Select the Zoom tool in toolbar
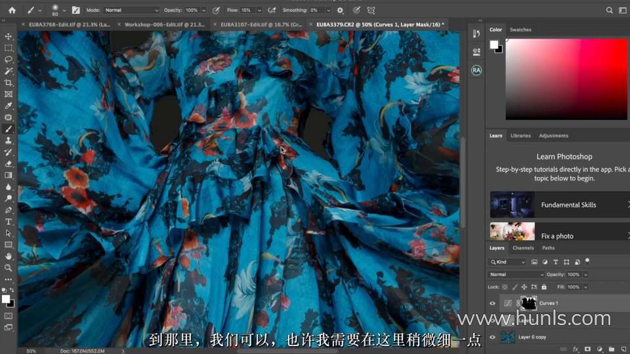Image resolution: width=630 pixels, height=354 pixels. coord(9,267)
